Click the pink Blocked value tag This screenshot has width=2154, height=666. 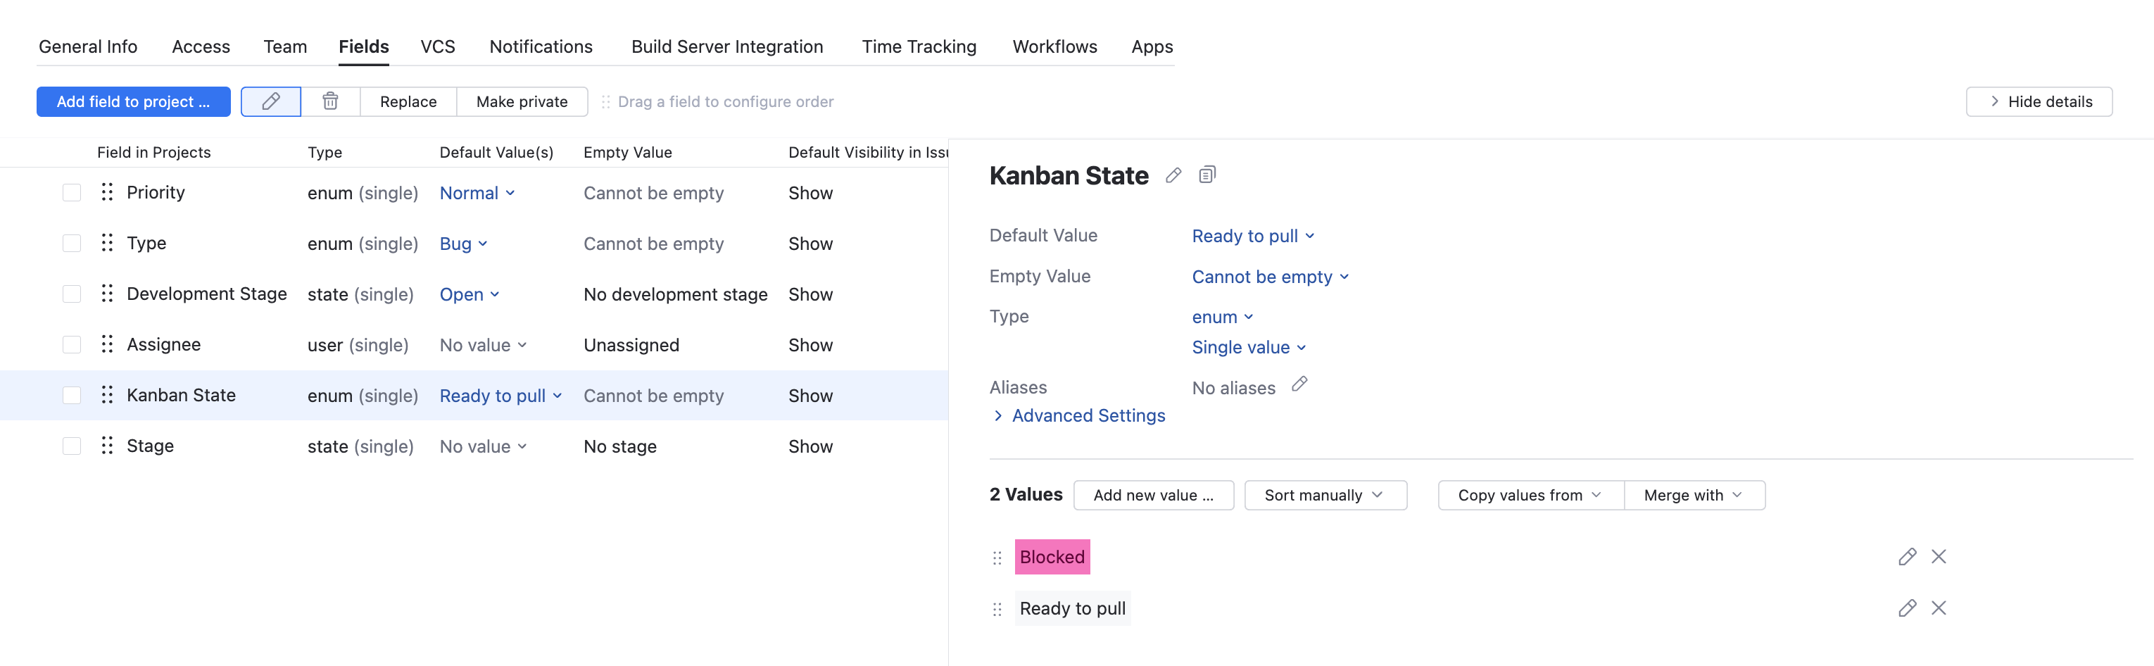click(1051, 558)
